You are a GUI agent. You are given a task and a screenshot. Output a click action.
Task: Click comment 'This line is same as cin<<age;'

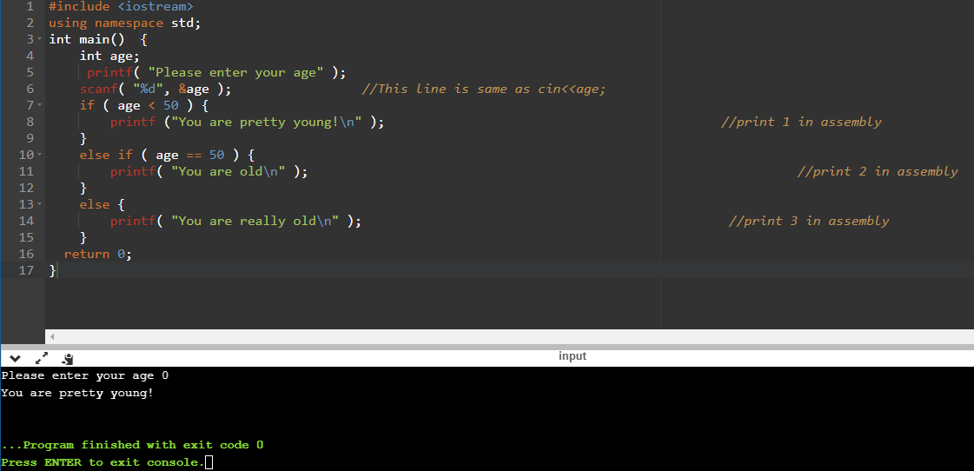(x=483, y=89)
